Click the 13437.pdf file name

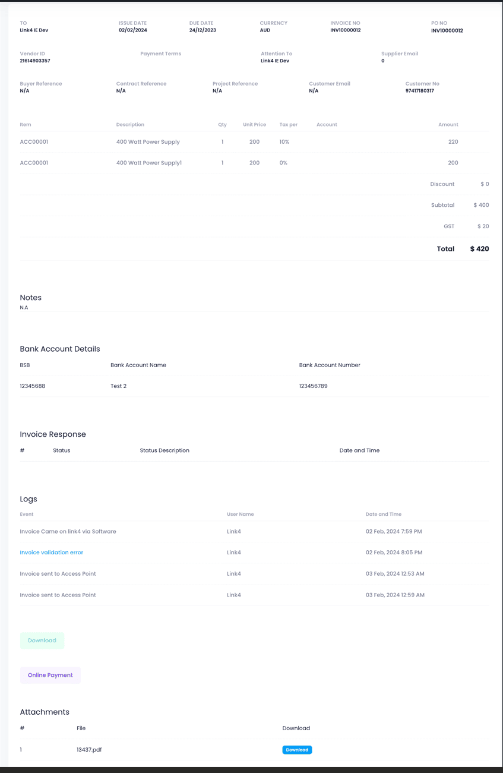point(89,750)
